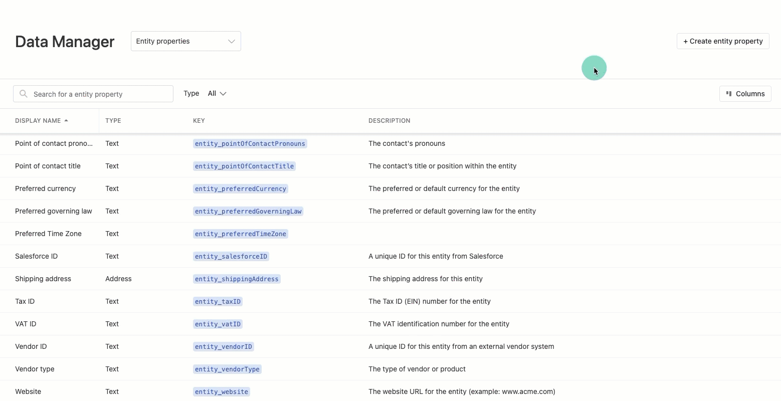
Task: Click the shipping address description text
Action: click(426, 279)
